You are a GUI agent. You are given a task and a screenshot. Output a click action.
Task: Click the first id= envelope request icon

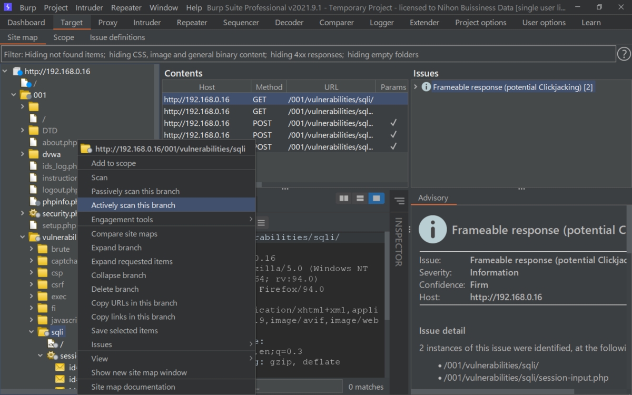point(60,368)
